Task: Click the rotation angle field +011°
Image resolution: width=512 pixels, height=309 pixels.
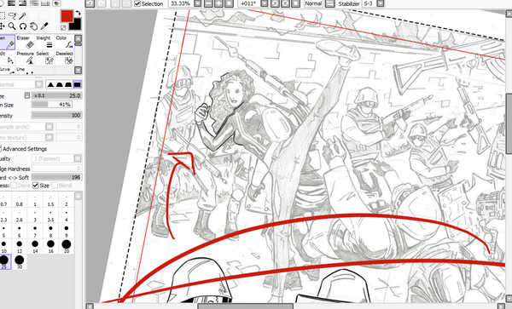Action: tap(249, 3)
